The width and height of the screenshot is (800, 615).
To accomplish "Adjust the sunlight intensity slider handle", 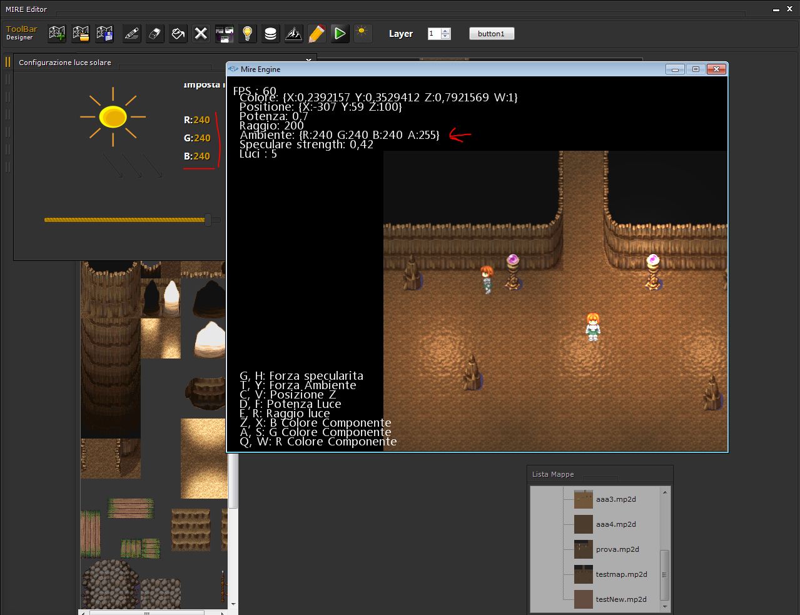I will [x=208, y=220].
